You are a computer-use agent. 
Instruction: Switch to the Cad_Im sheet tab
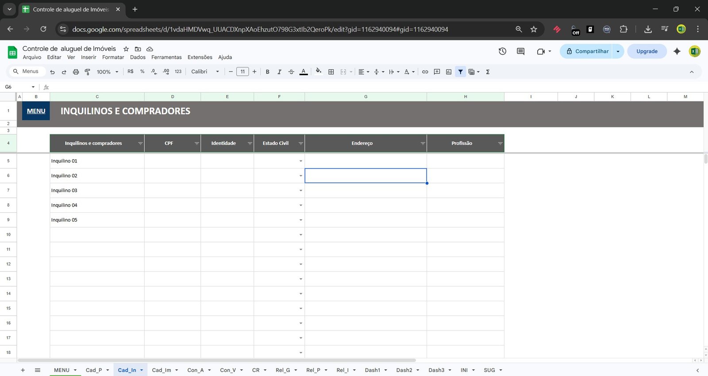coord(161,370)
